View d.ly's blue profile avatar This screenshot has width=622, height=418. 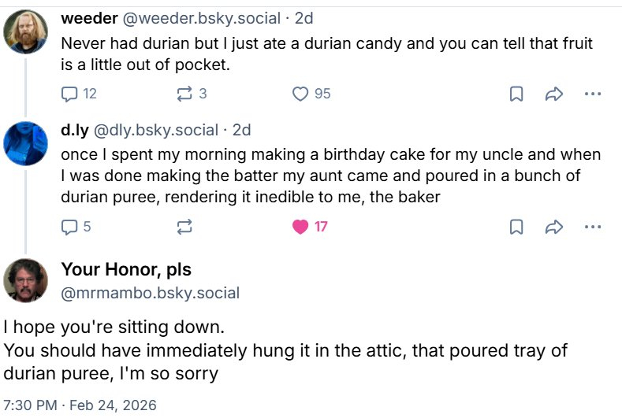click(x=26, y=142)
